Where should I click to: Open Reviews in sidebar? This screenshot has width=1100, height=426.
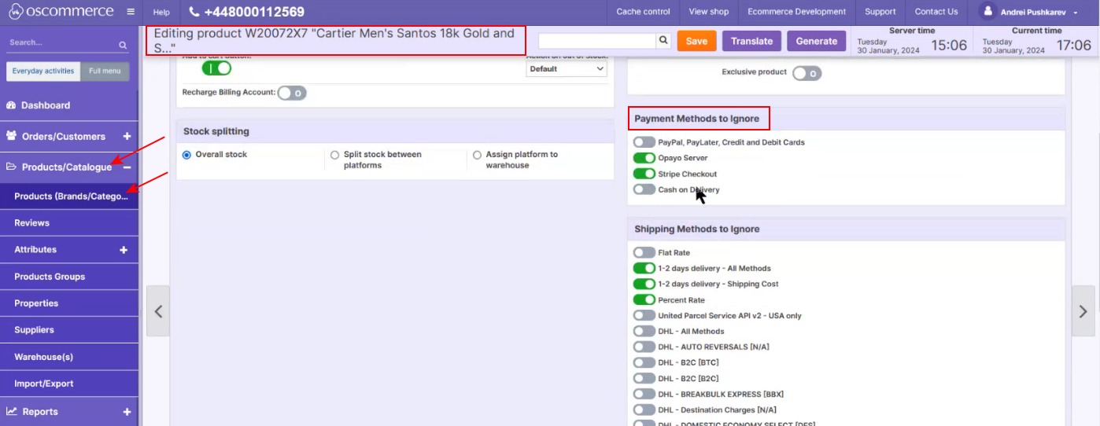69,223
